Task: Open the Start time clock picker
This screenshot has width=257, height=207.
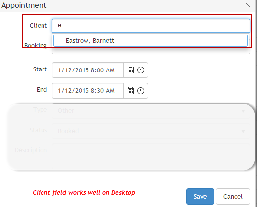Action: [x=141, y=70]
